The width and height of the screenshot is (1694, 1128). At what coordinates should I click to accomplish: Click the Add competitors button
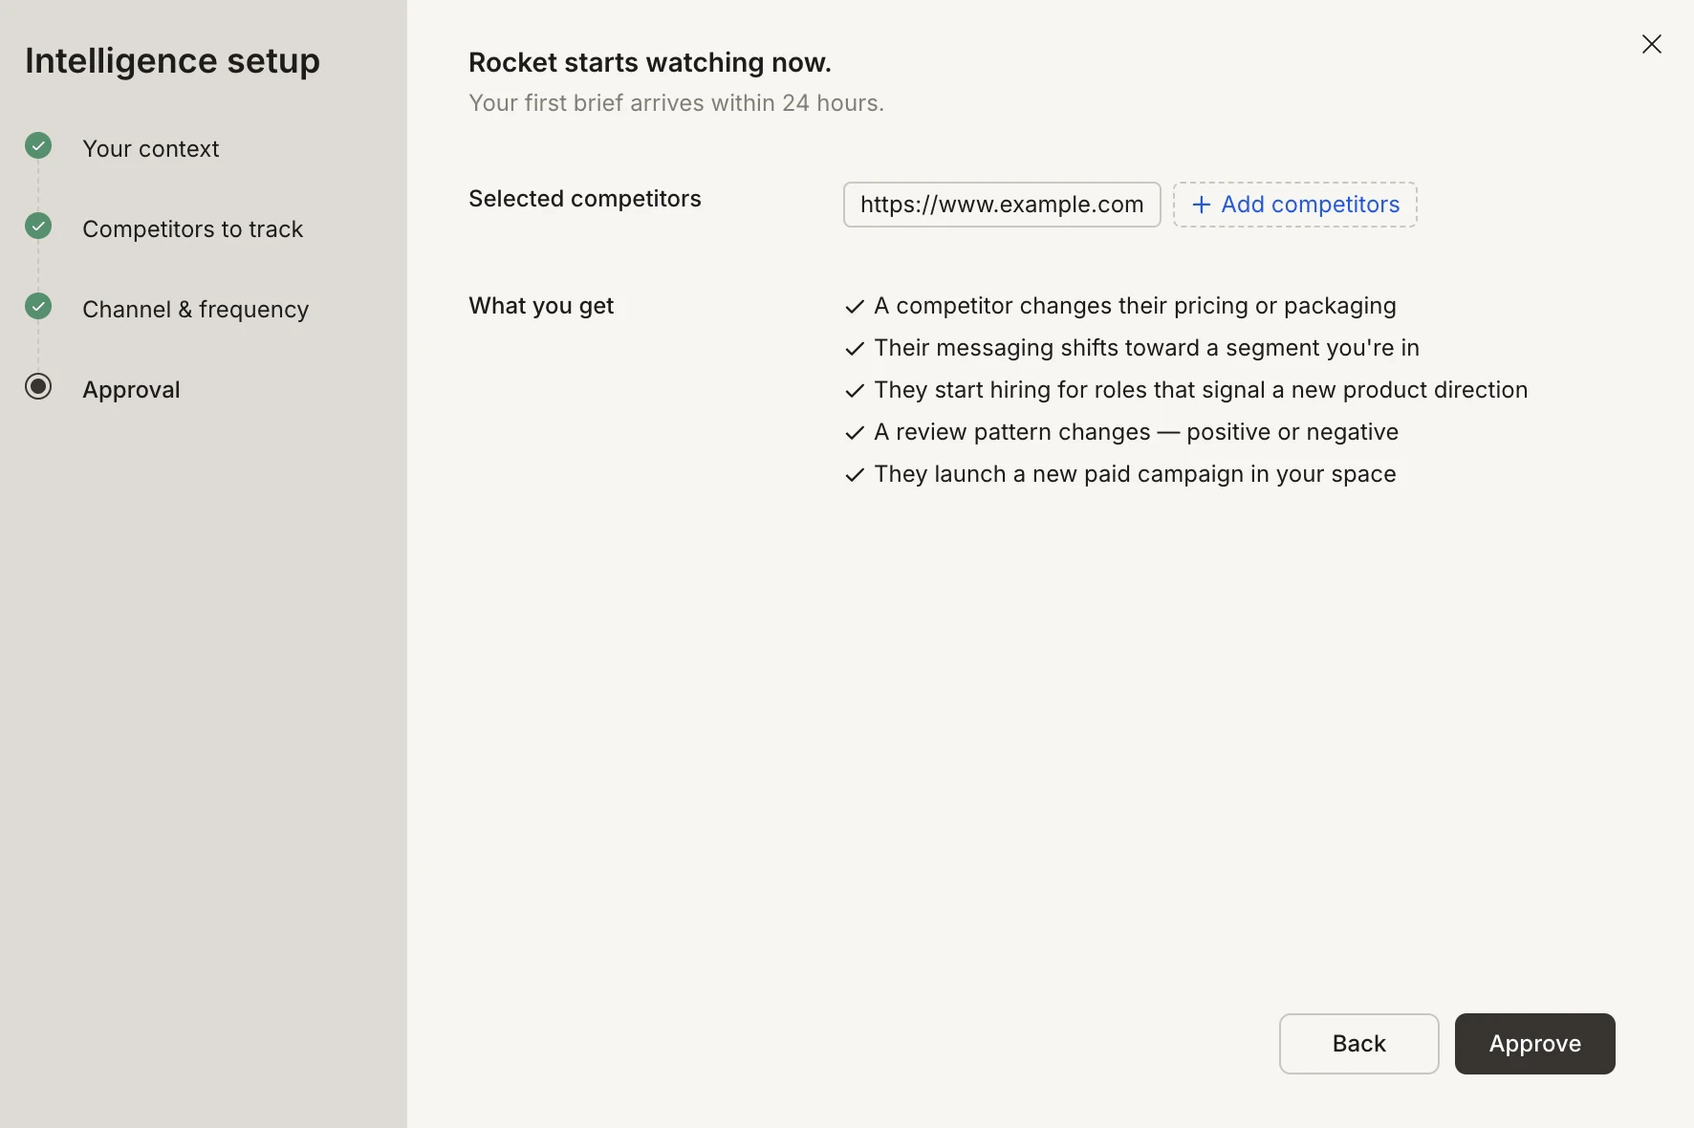pyautogui.click(x=1294, y=205)
